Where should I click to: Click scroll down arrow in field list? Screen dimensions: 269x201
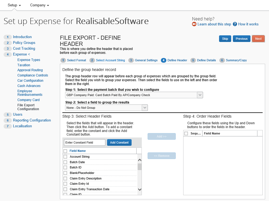pos(139,189)
